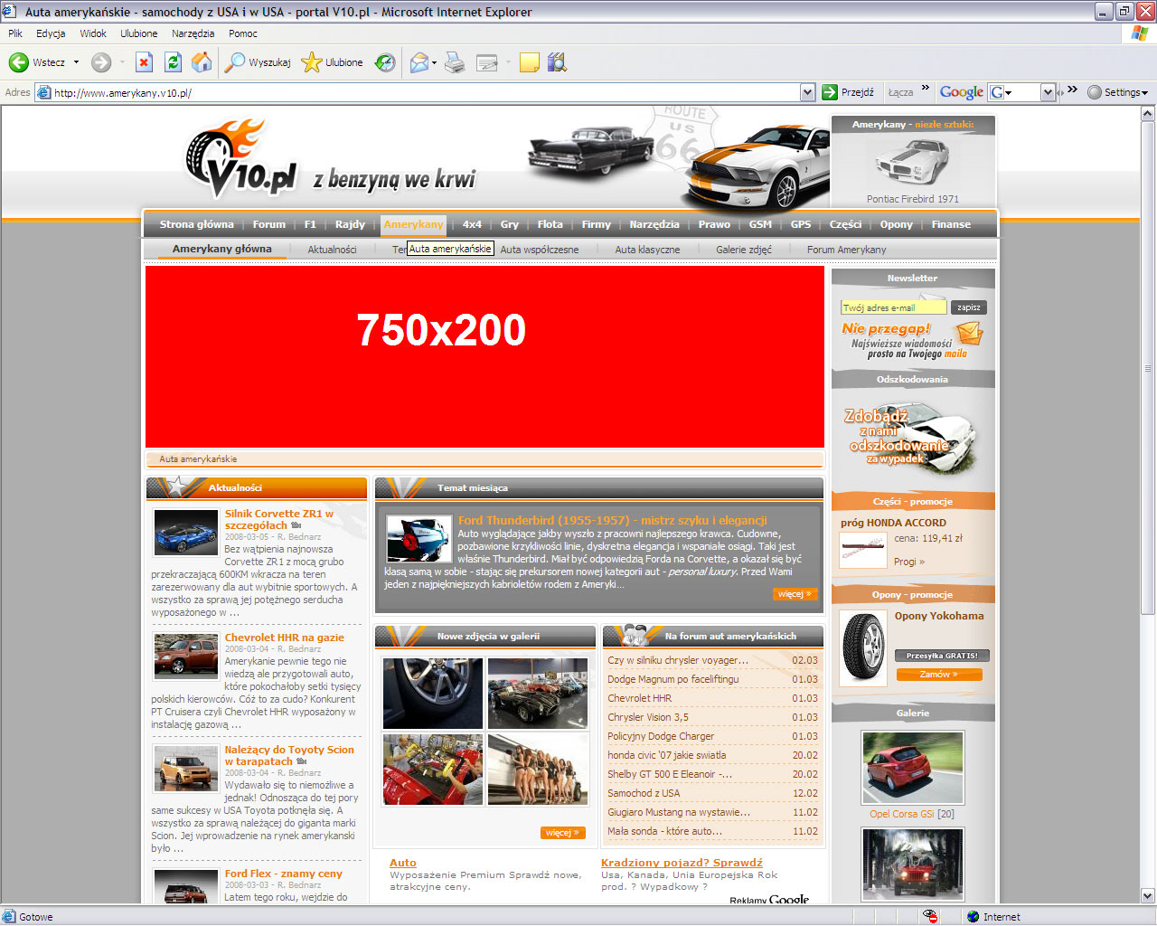Click the Back (Wstecz) arrow icon
This screenshot has width=1157, height=926.
tap(18, 62)
